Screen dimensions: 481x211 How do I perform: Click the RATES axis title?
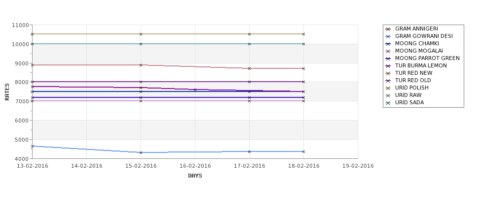coord(7,92)
